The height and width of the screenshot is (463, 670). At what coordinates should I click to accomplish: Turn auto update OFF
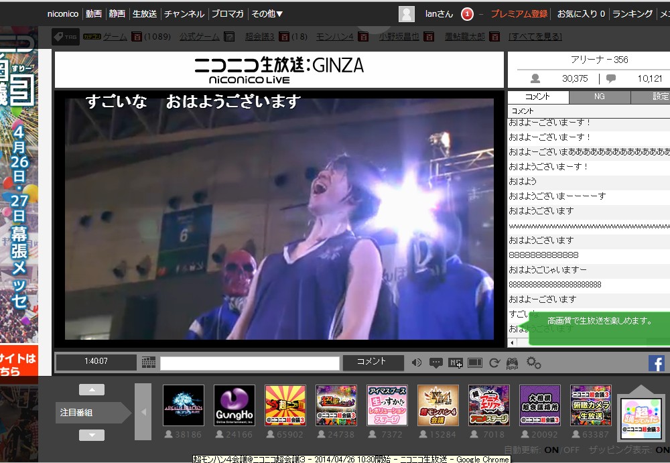(572, 450)
